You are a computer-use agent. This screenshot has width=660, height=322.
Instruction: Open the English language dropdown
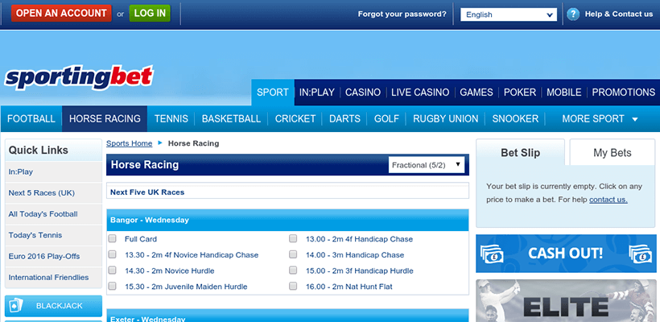pyautogui.click(x=509, y=14)
